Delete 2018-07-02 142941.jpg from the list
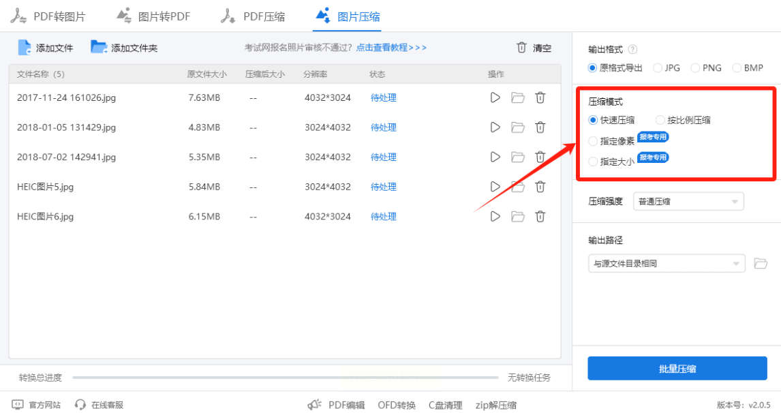Screen dimensions: 781x413 (x=540, y=157)
